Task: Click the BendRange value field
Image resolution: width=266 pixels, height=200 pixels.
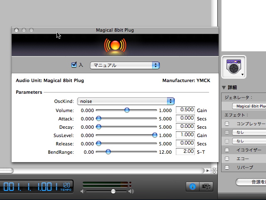Action: click(185, 152)
